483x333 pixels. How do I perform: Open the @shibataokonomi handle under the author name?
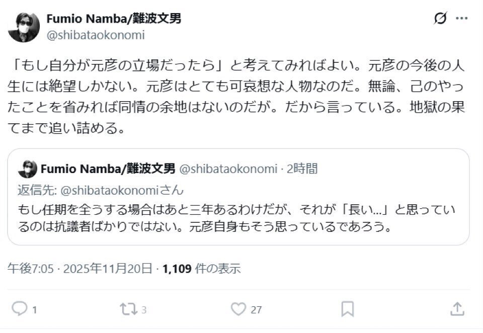coord(96,35)
